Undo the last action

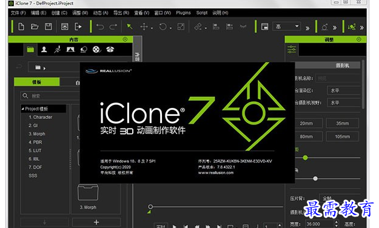[100, 27]
